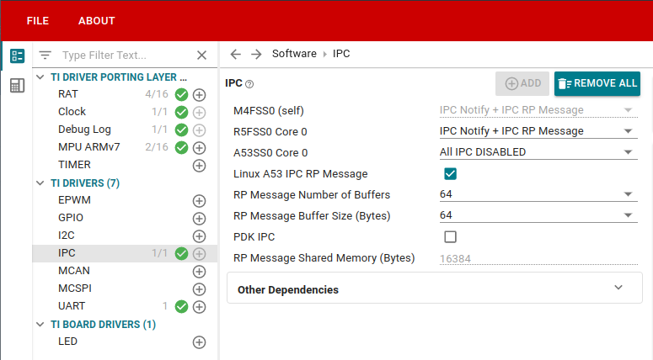Select MPU ARMv7 in the tree
The height and width of the screenshot is (360, 653).
[x=89, y=146]
